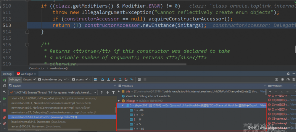Open Evaluate Expression calculator
The width and height of the screenshot is (296, 132).
click(x=139, y=80)
